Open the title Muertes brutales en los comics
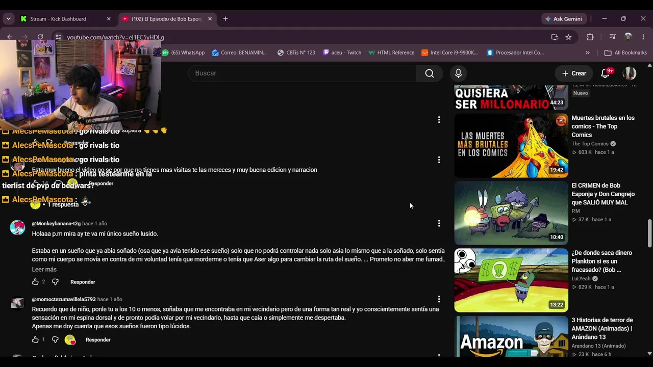 click(603, 126)
